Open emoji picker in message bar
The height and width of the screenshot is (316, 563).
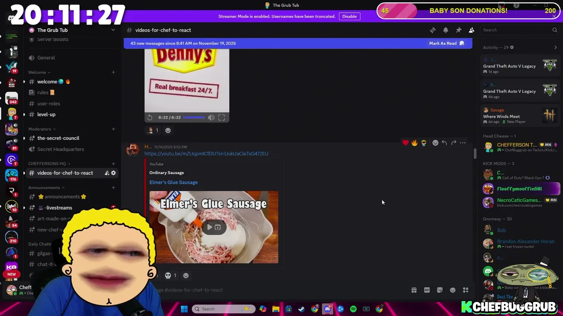pos(453,290)
